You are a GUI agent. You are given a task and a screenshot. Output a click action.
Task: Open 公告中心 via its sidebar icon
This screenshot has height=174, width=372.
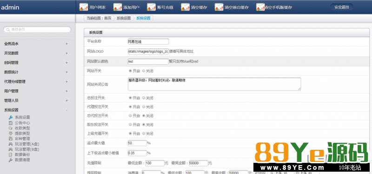point(10,123)
